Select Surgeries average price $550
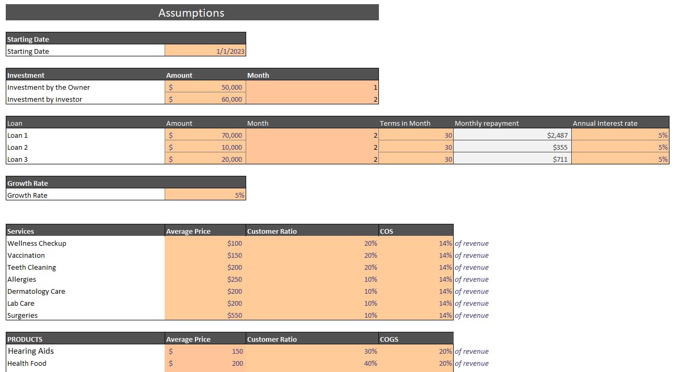This screenshot has height=372, width=681. [205, 315]
